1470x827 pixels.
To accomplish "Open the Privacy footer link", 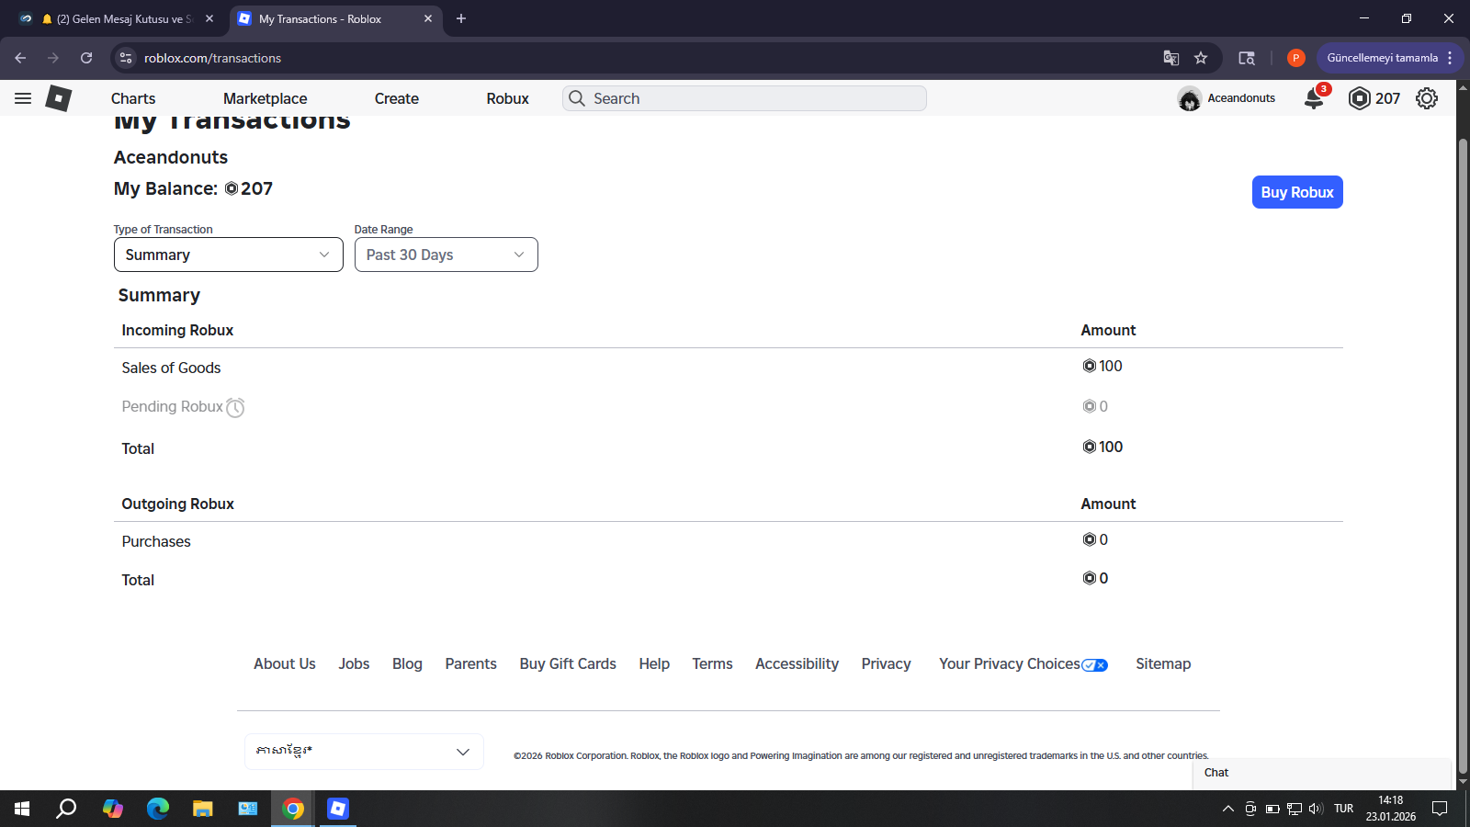I will pos(887,663).
